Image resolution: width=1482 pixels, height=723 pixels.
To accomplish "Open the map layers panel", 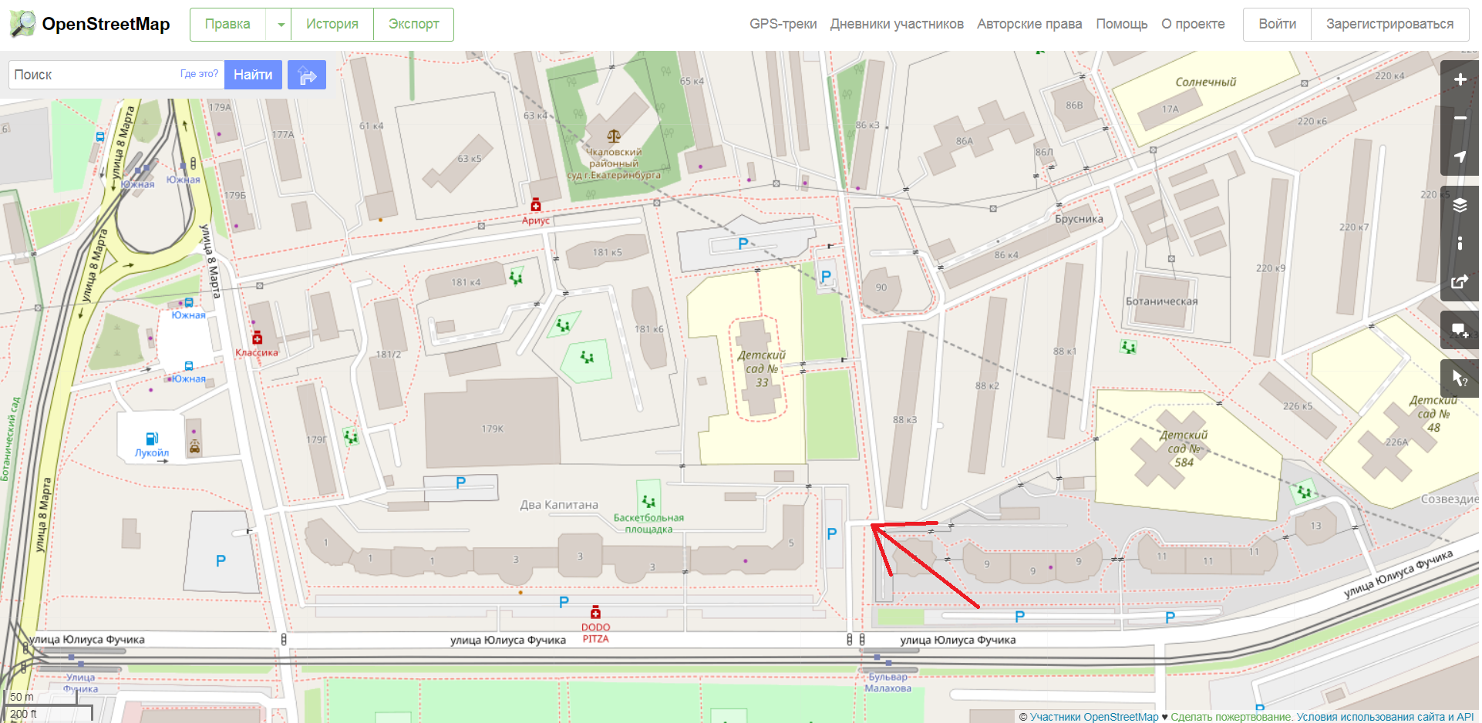I will 1460,205.
